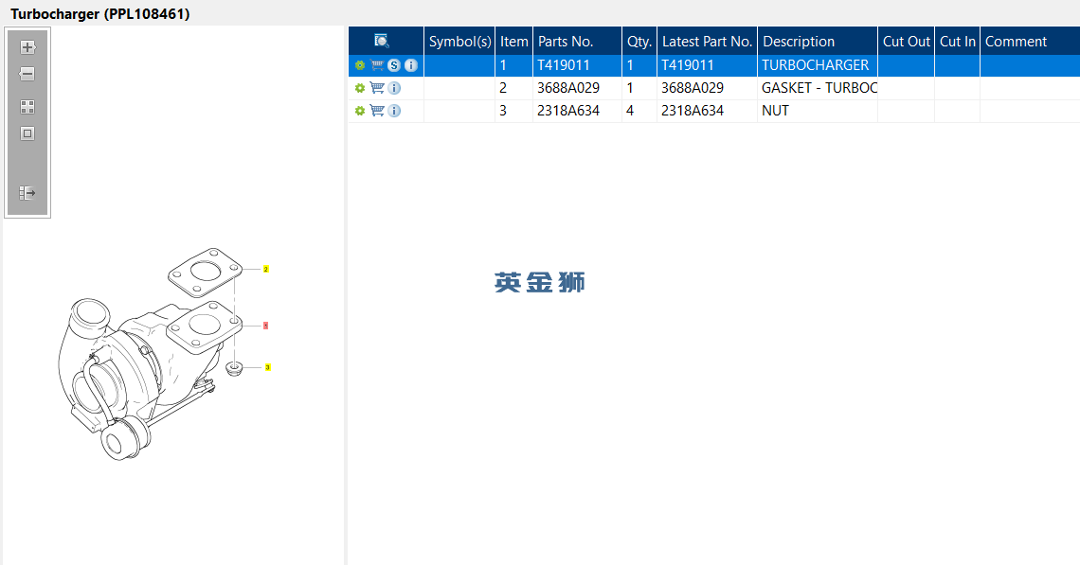Click green gear icon on NUT row
This screenshot has width=1080, height=565.
coord(360,111)
